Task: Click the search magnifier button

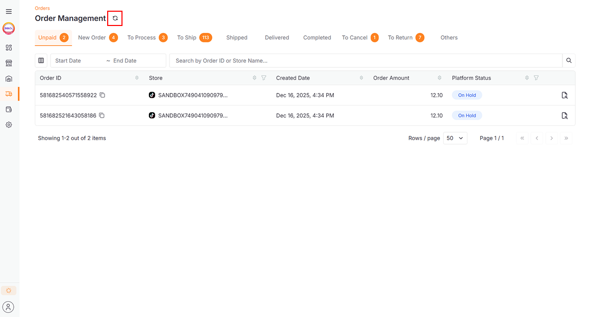Action: [569, 61]
